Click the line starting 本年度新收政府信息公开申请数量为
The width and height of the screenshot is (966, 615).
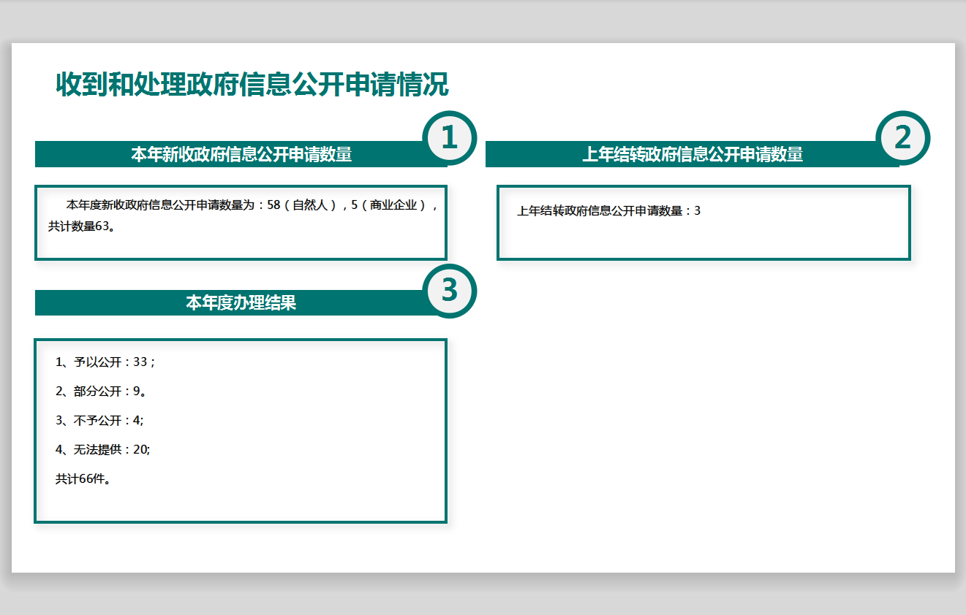pos(253,205)
